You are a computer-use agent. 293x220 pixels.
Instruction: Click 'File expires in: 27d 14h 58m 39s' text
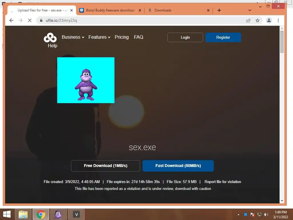pyautogui.click(x=133, y=182)
